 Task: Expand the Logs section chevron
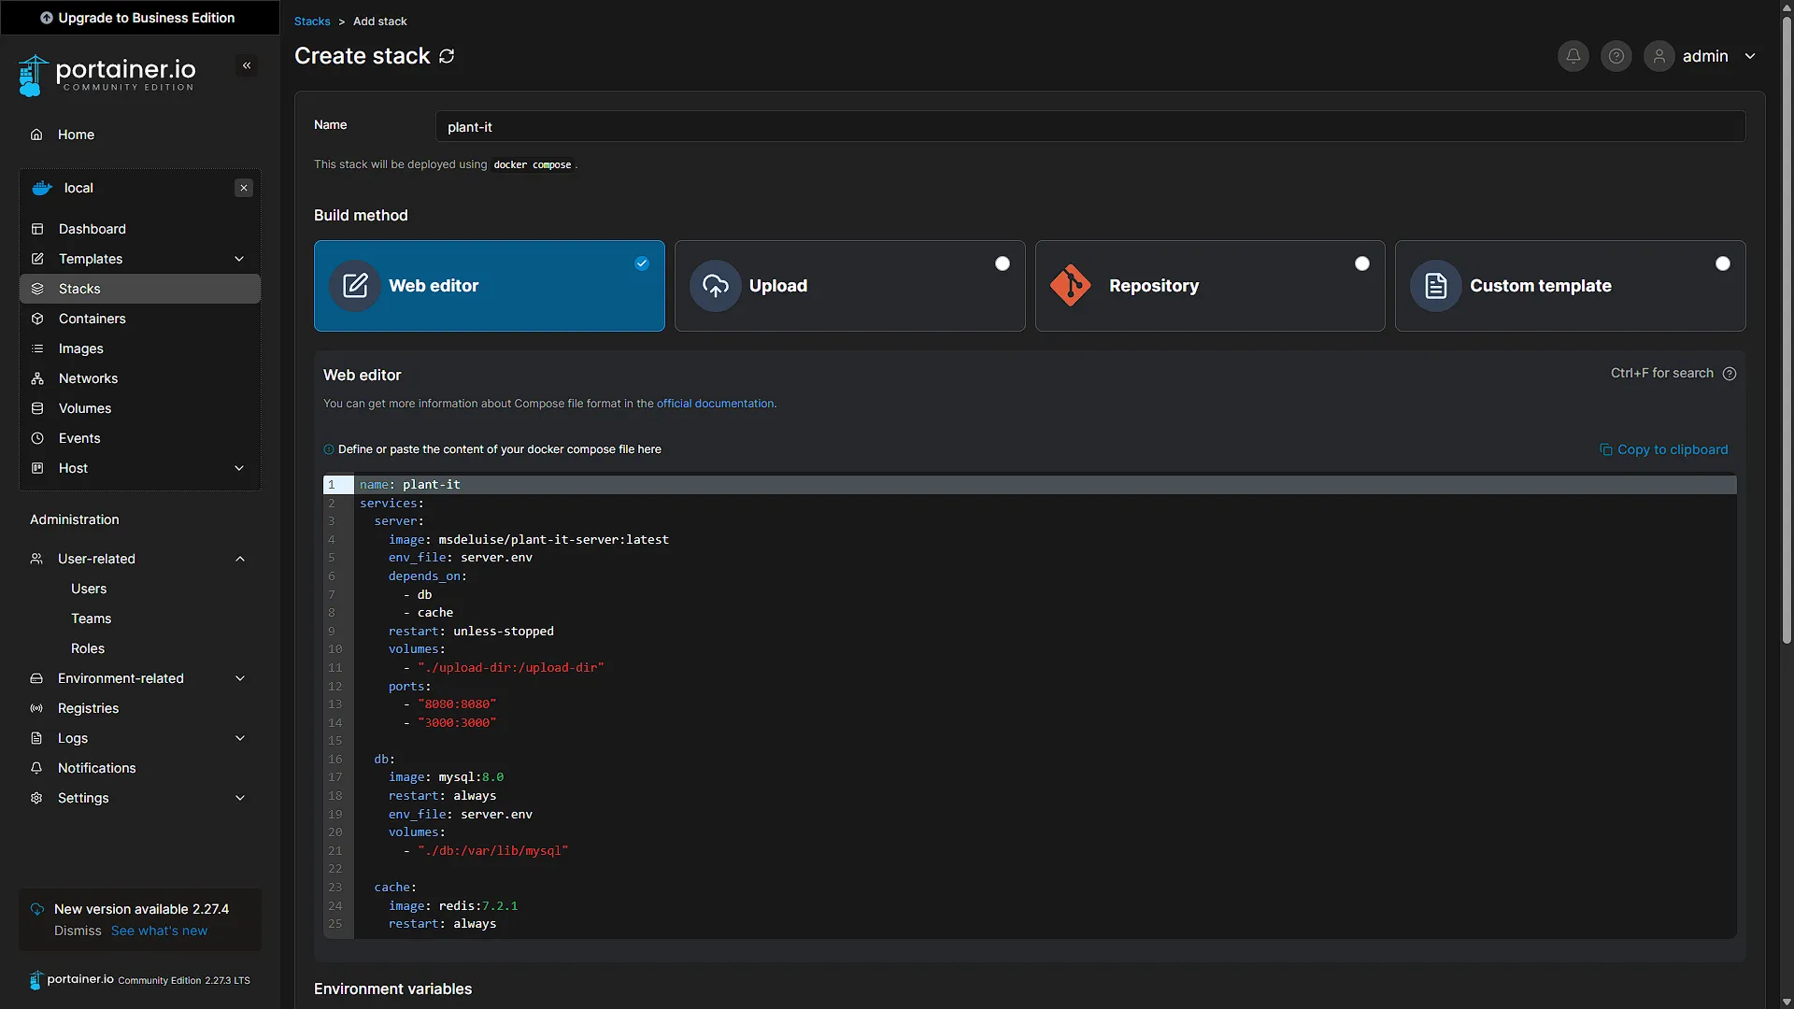coord(240,738)
